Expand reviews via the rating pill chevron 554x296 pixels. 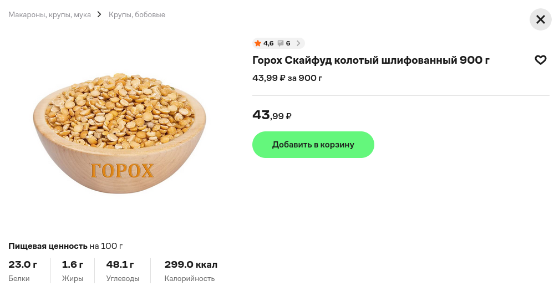pyautogui.click(x=298, y=43)
